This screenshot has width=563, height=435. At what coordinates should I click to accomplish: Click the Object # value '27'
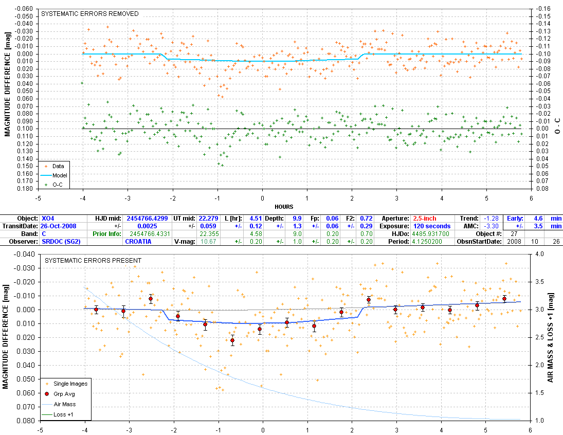[514, 234]
